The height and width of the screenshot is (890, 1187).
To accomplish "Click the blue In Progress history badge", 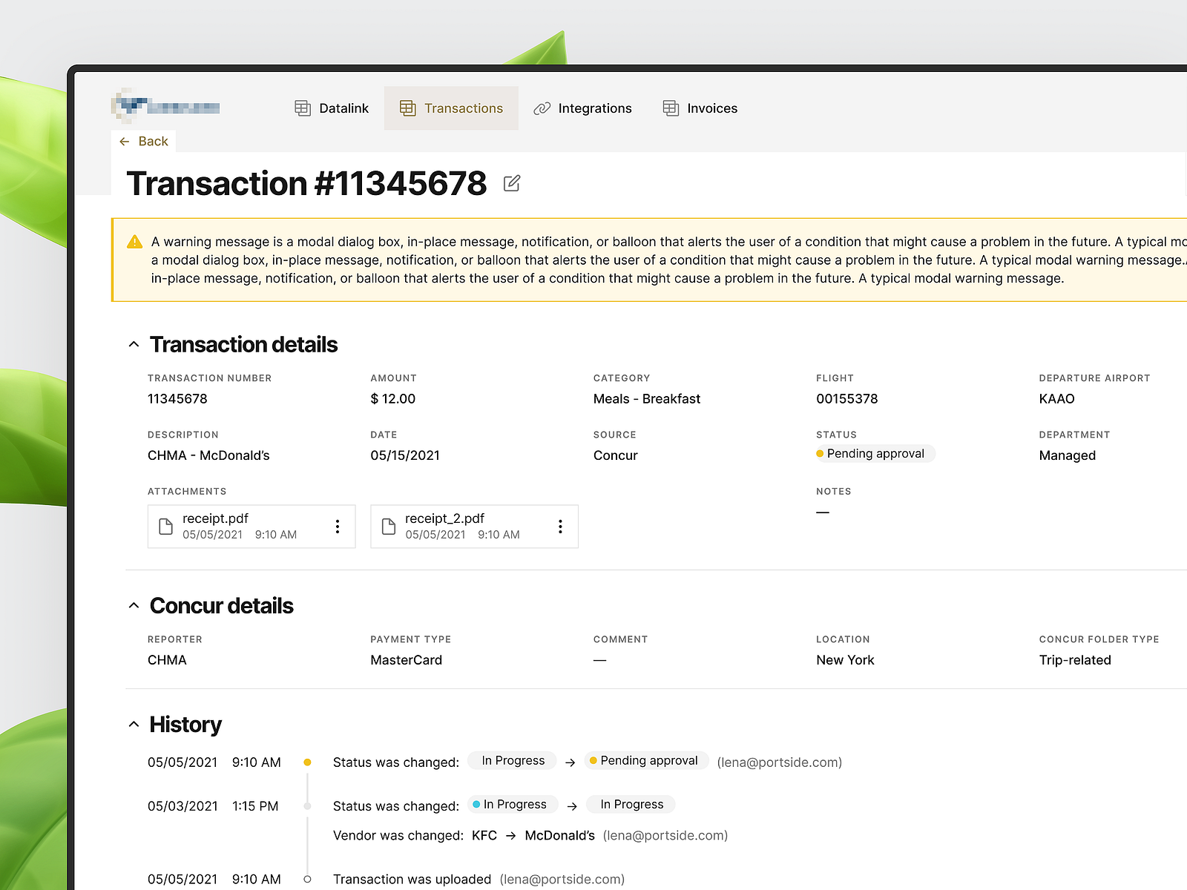I will tap(512, 805).
